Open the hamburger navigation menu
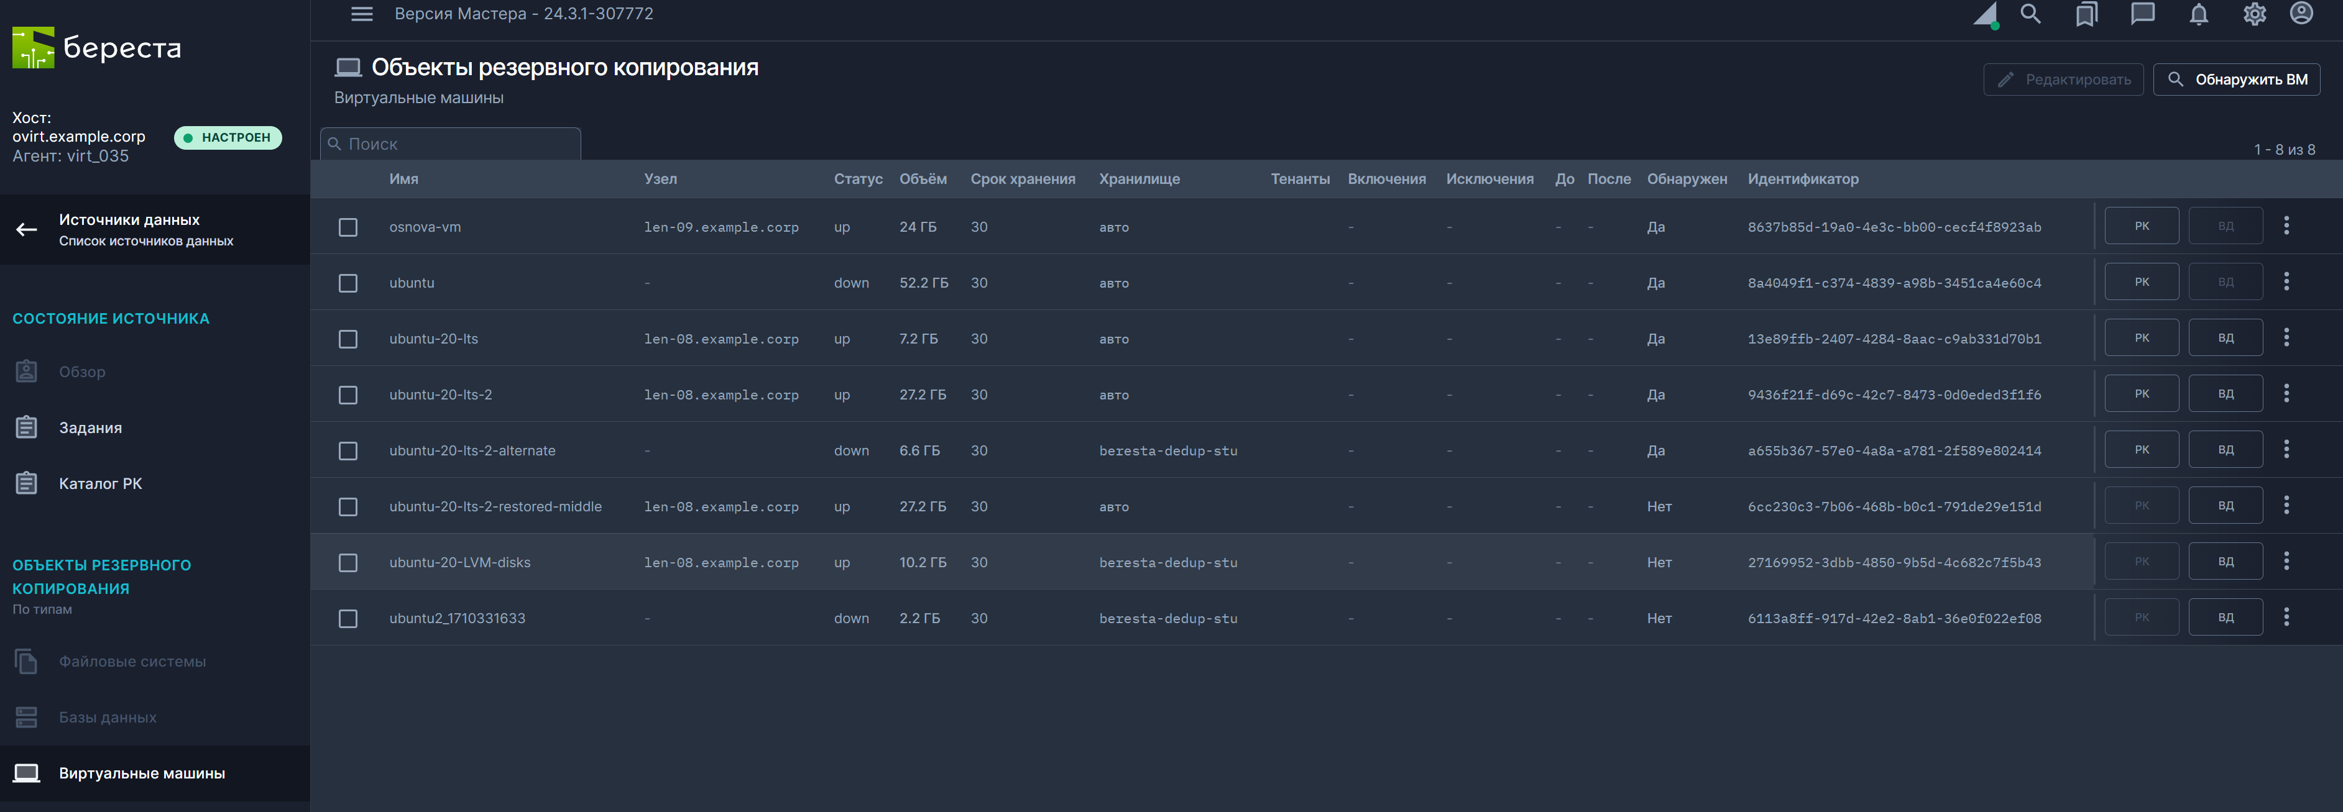The image size is (2343, 812). point(362,14)
